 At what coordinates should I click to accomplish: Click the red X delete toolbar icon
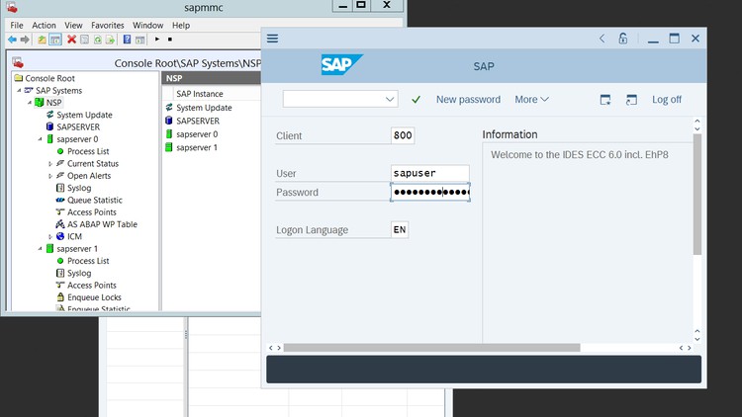click(x=71, y=40)
